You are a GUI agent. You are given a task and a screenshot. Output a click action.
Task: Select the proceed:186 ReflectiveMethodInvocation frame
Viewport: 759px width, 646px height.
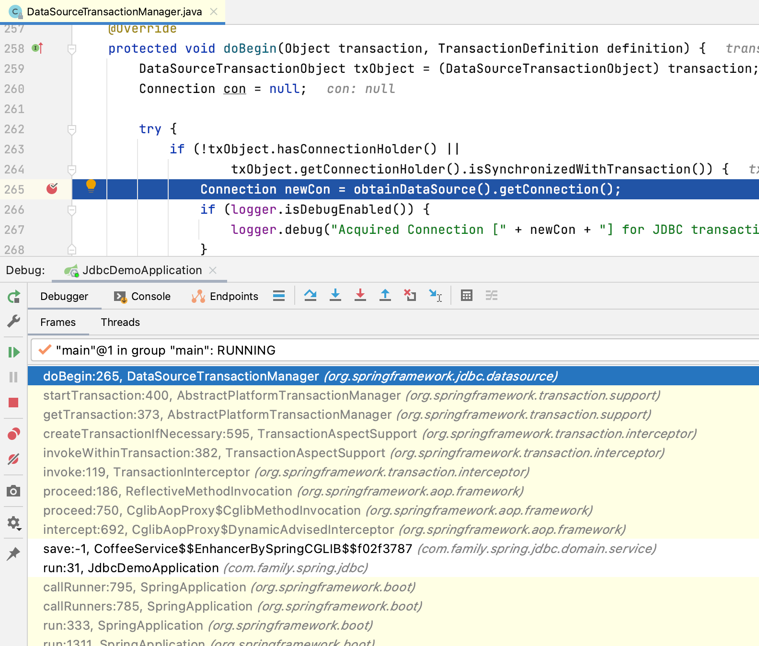tap(393, 491)
